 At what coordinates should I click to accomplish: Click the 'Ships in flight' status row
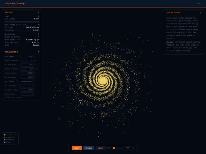pyautogui.click(x=22, y=37)
